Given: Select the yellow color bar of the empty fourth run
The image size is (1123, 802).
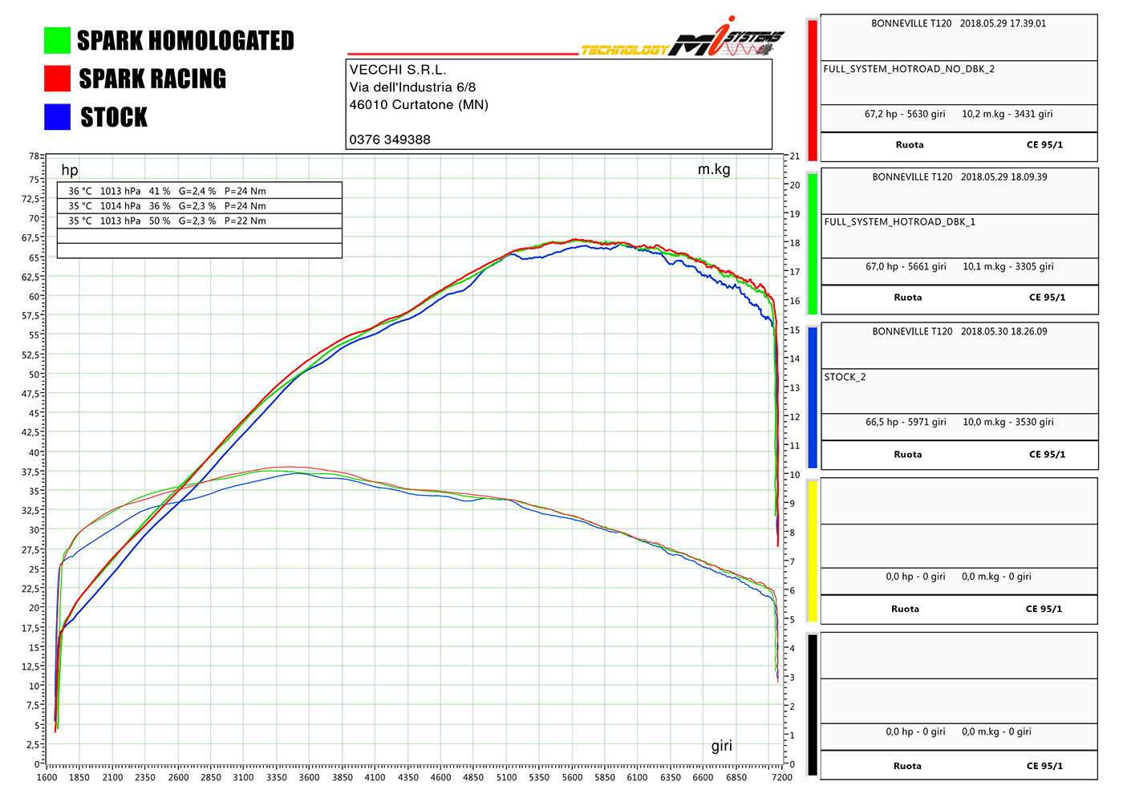Looking at the screenshot, I should pos(812,551).
